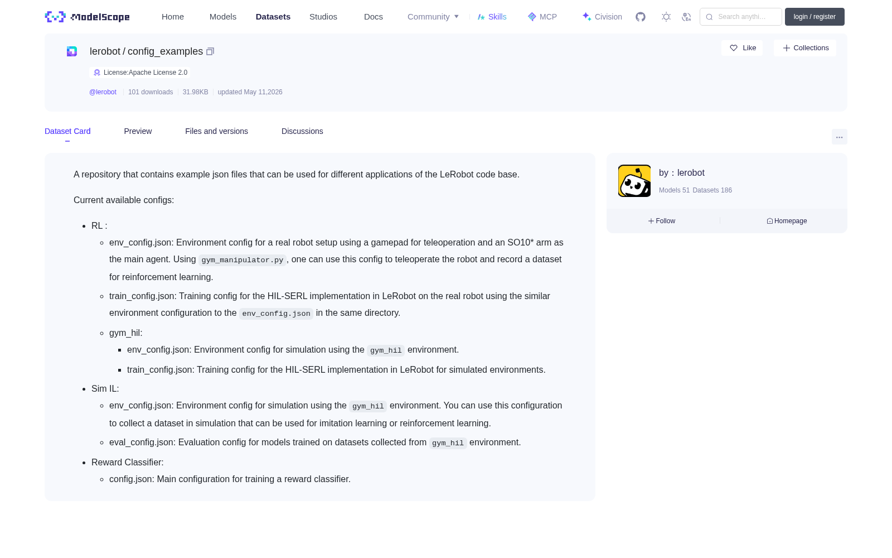Copy the dataset name with the copy icon
892x558 pixels.
pos(210,51)
